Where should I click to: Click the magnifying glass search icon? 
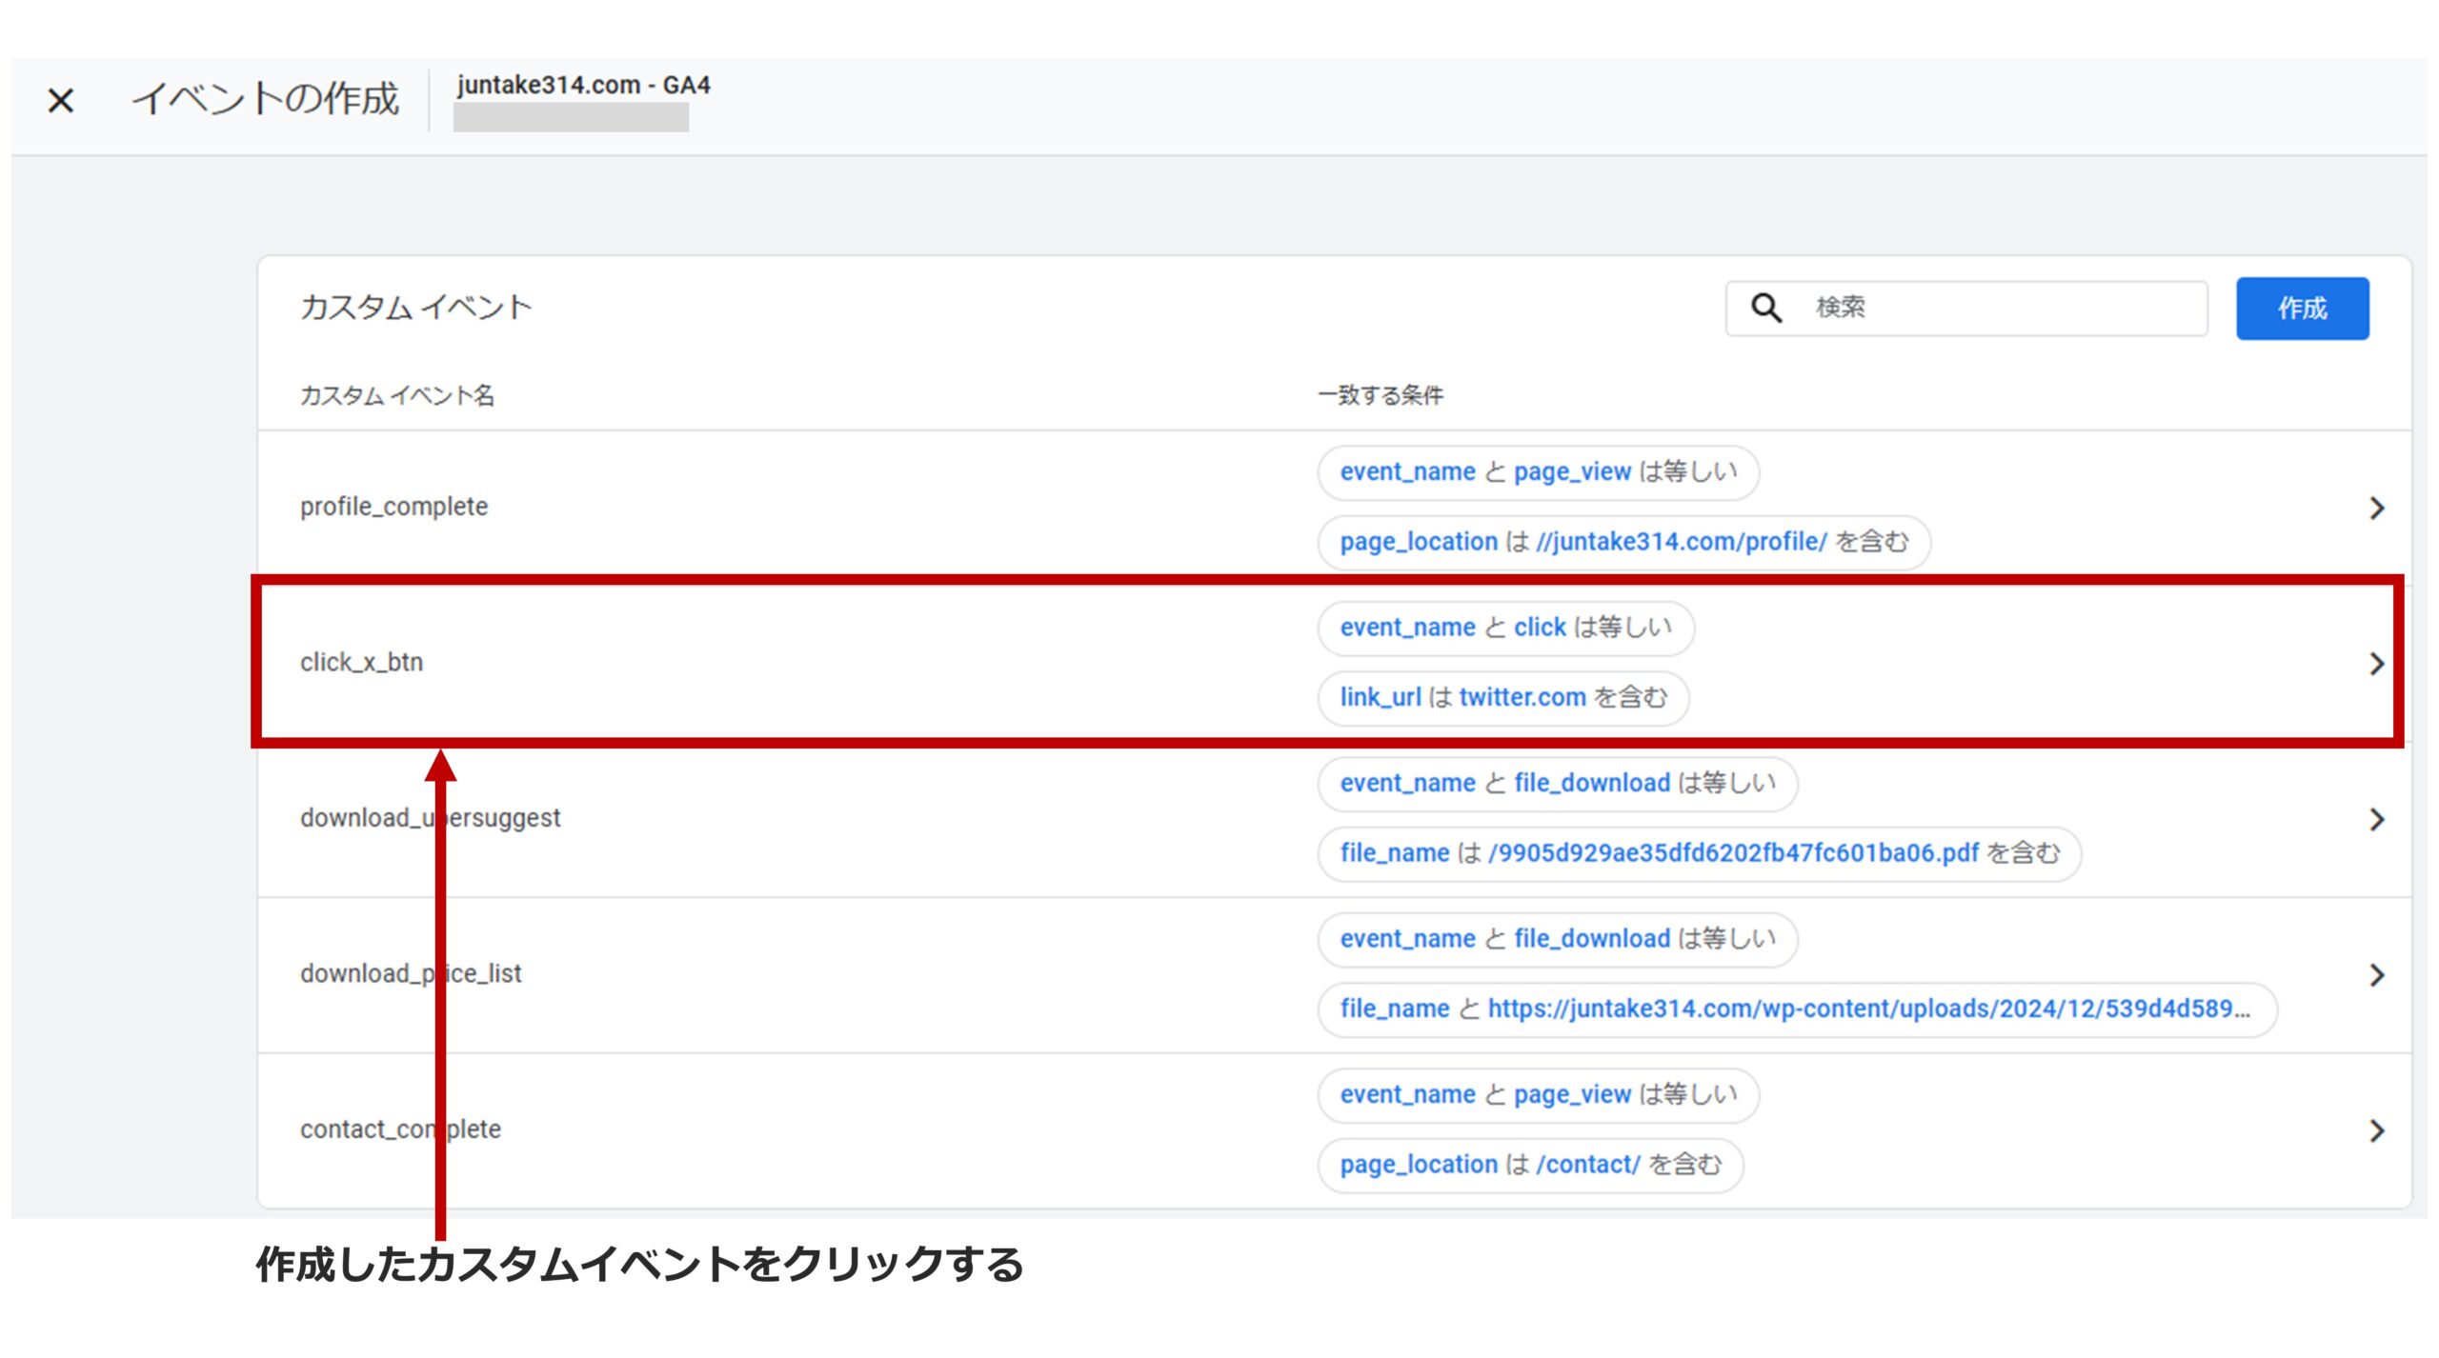(x=1765, y=308)
